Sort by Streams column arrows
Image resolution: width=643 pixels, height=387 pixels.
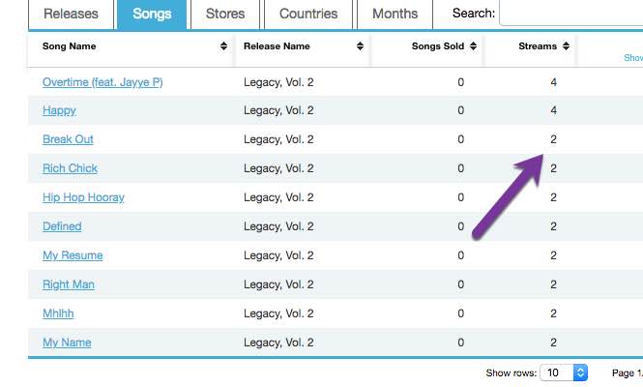click(567, 46)
